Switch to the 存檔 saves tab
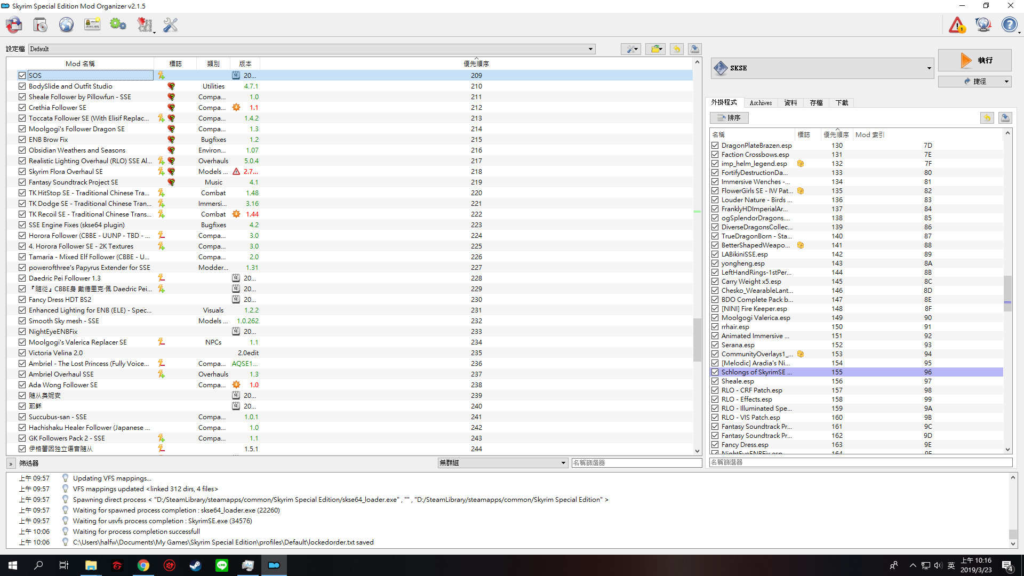Viewport: 1024px width, 576px height. pos(816,103)
